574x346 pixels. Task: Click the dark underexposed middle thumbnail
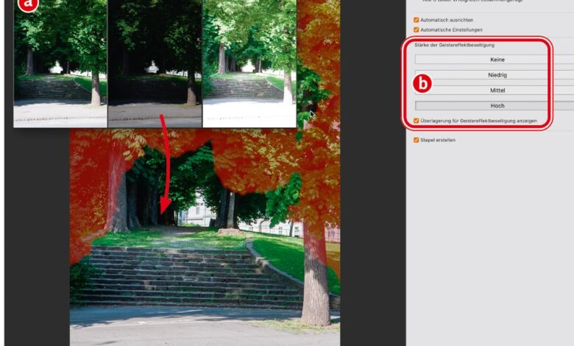click(155, 64)
